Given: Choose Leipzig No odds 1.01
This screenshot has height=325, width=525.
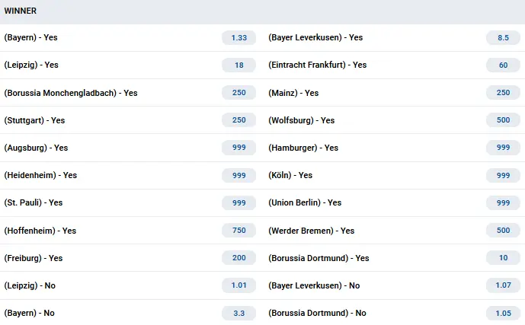Looking at the screenshot, I should click(x=238, y=285).
